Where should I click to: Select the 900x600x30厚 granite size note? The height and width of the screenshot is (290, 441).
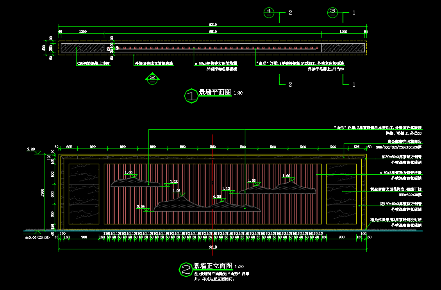(410, 195)
